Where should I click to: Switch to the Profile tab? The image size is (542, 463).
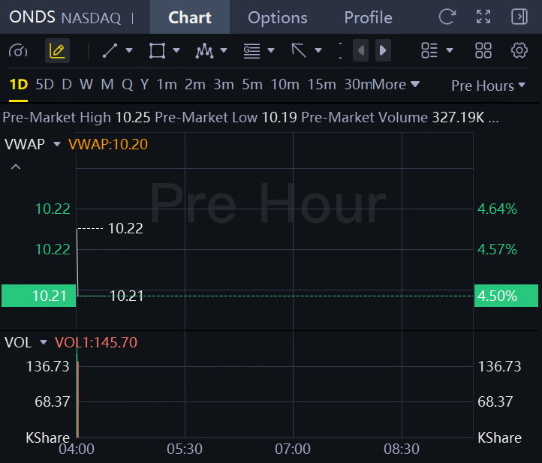(368, 17)
